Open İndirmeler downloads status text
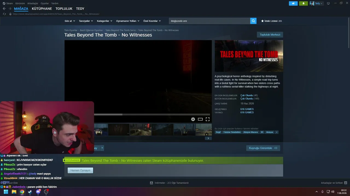Viewport: 350px width, 196px height. coord(171,183)
